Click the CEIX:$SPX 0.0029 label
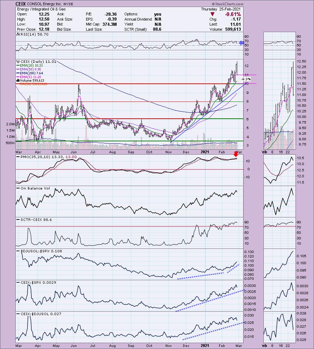The width and height of the screenshot is (314, 349). (38, 282)
